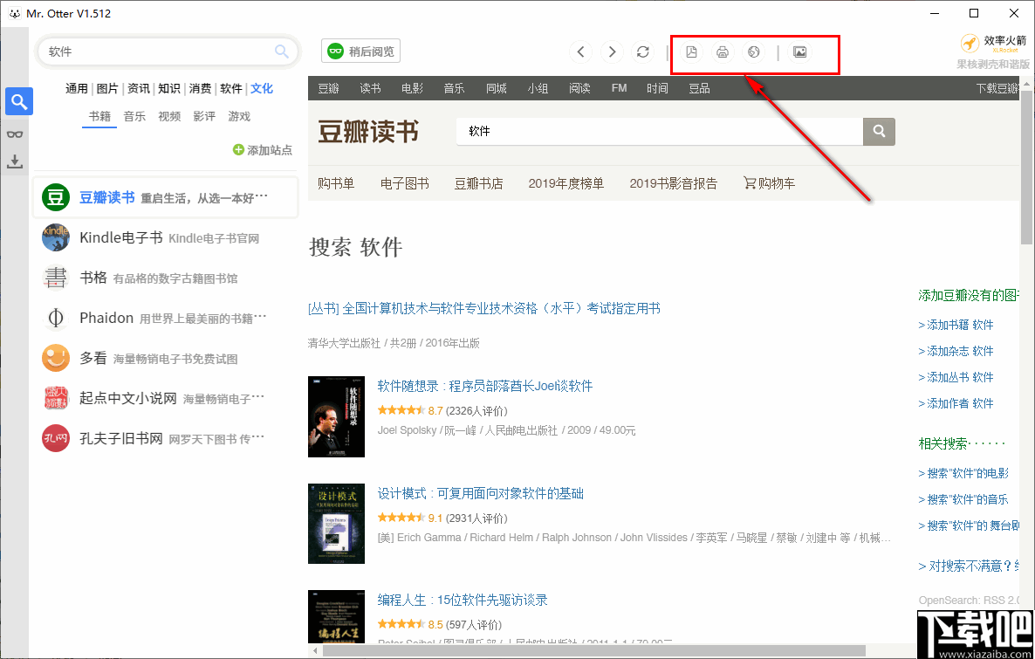The image size is (1035, 659).
Task: Switch to the 消费 category
Action: (200, 88)
